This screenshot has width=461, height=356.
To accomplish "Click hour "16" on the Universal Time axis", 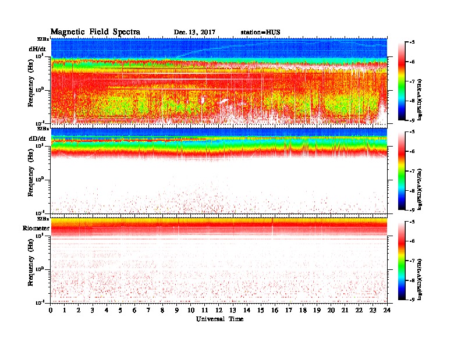I will [x=275, y=310].
